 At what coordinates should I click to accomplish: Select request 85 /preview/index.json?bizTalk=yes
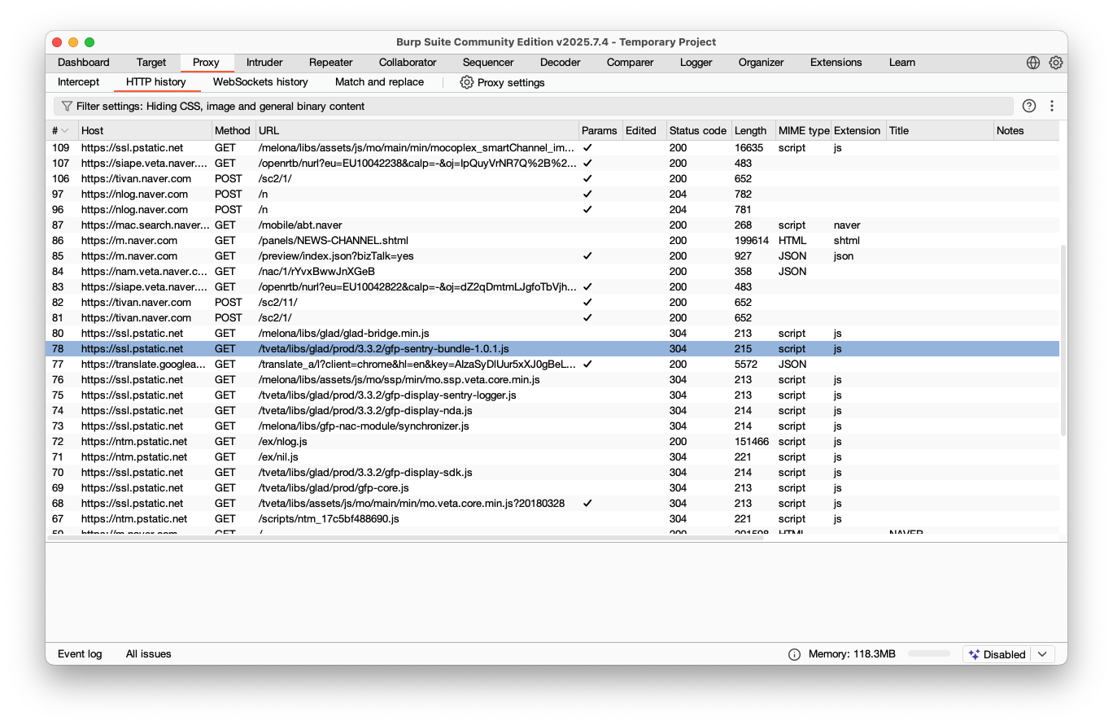552,256
